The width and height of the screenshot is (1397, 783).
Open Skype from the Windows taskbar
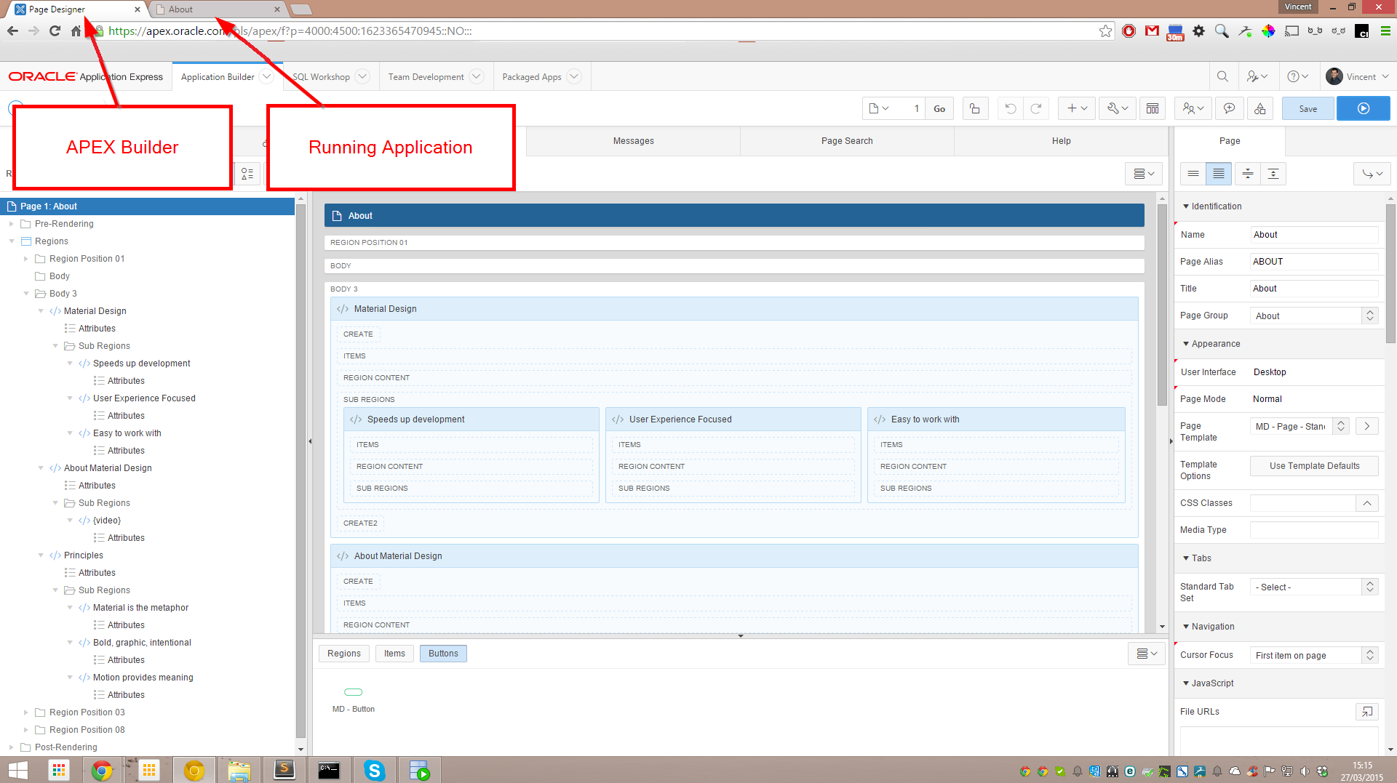pyautogui.click(x=374, y=770)
